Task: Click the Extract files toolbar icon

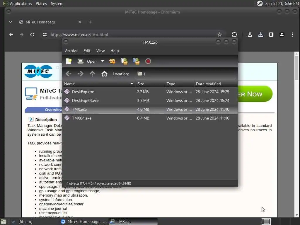Action: 112,61
